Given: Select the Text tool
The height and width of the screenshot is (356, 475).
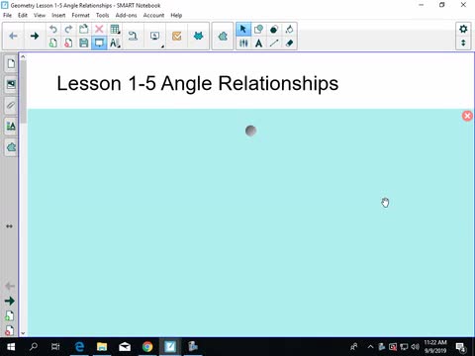Looking at the screenshot, I should point(259,43).
